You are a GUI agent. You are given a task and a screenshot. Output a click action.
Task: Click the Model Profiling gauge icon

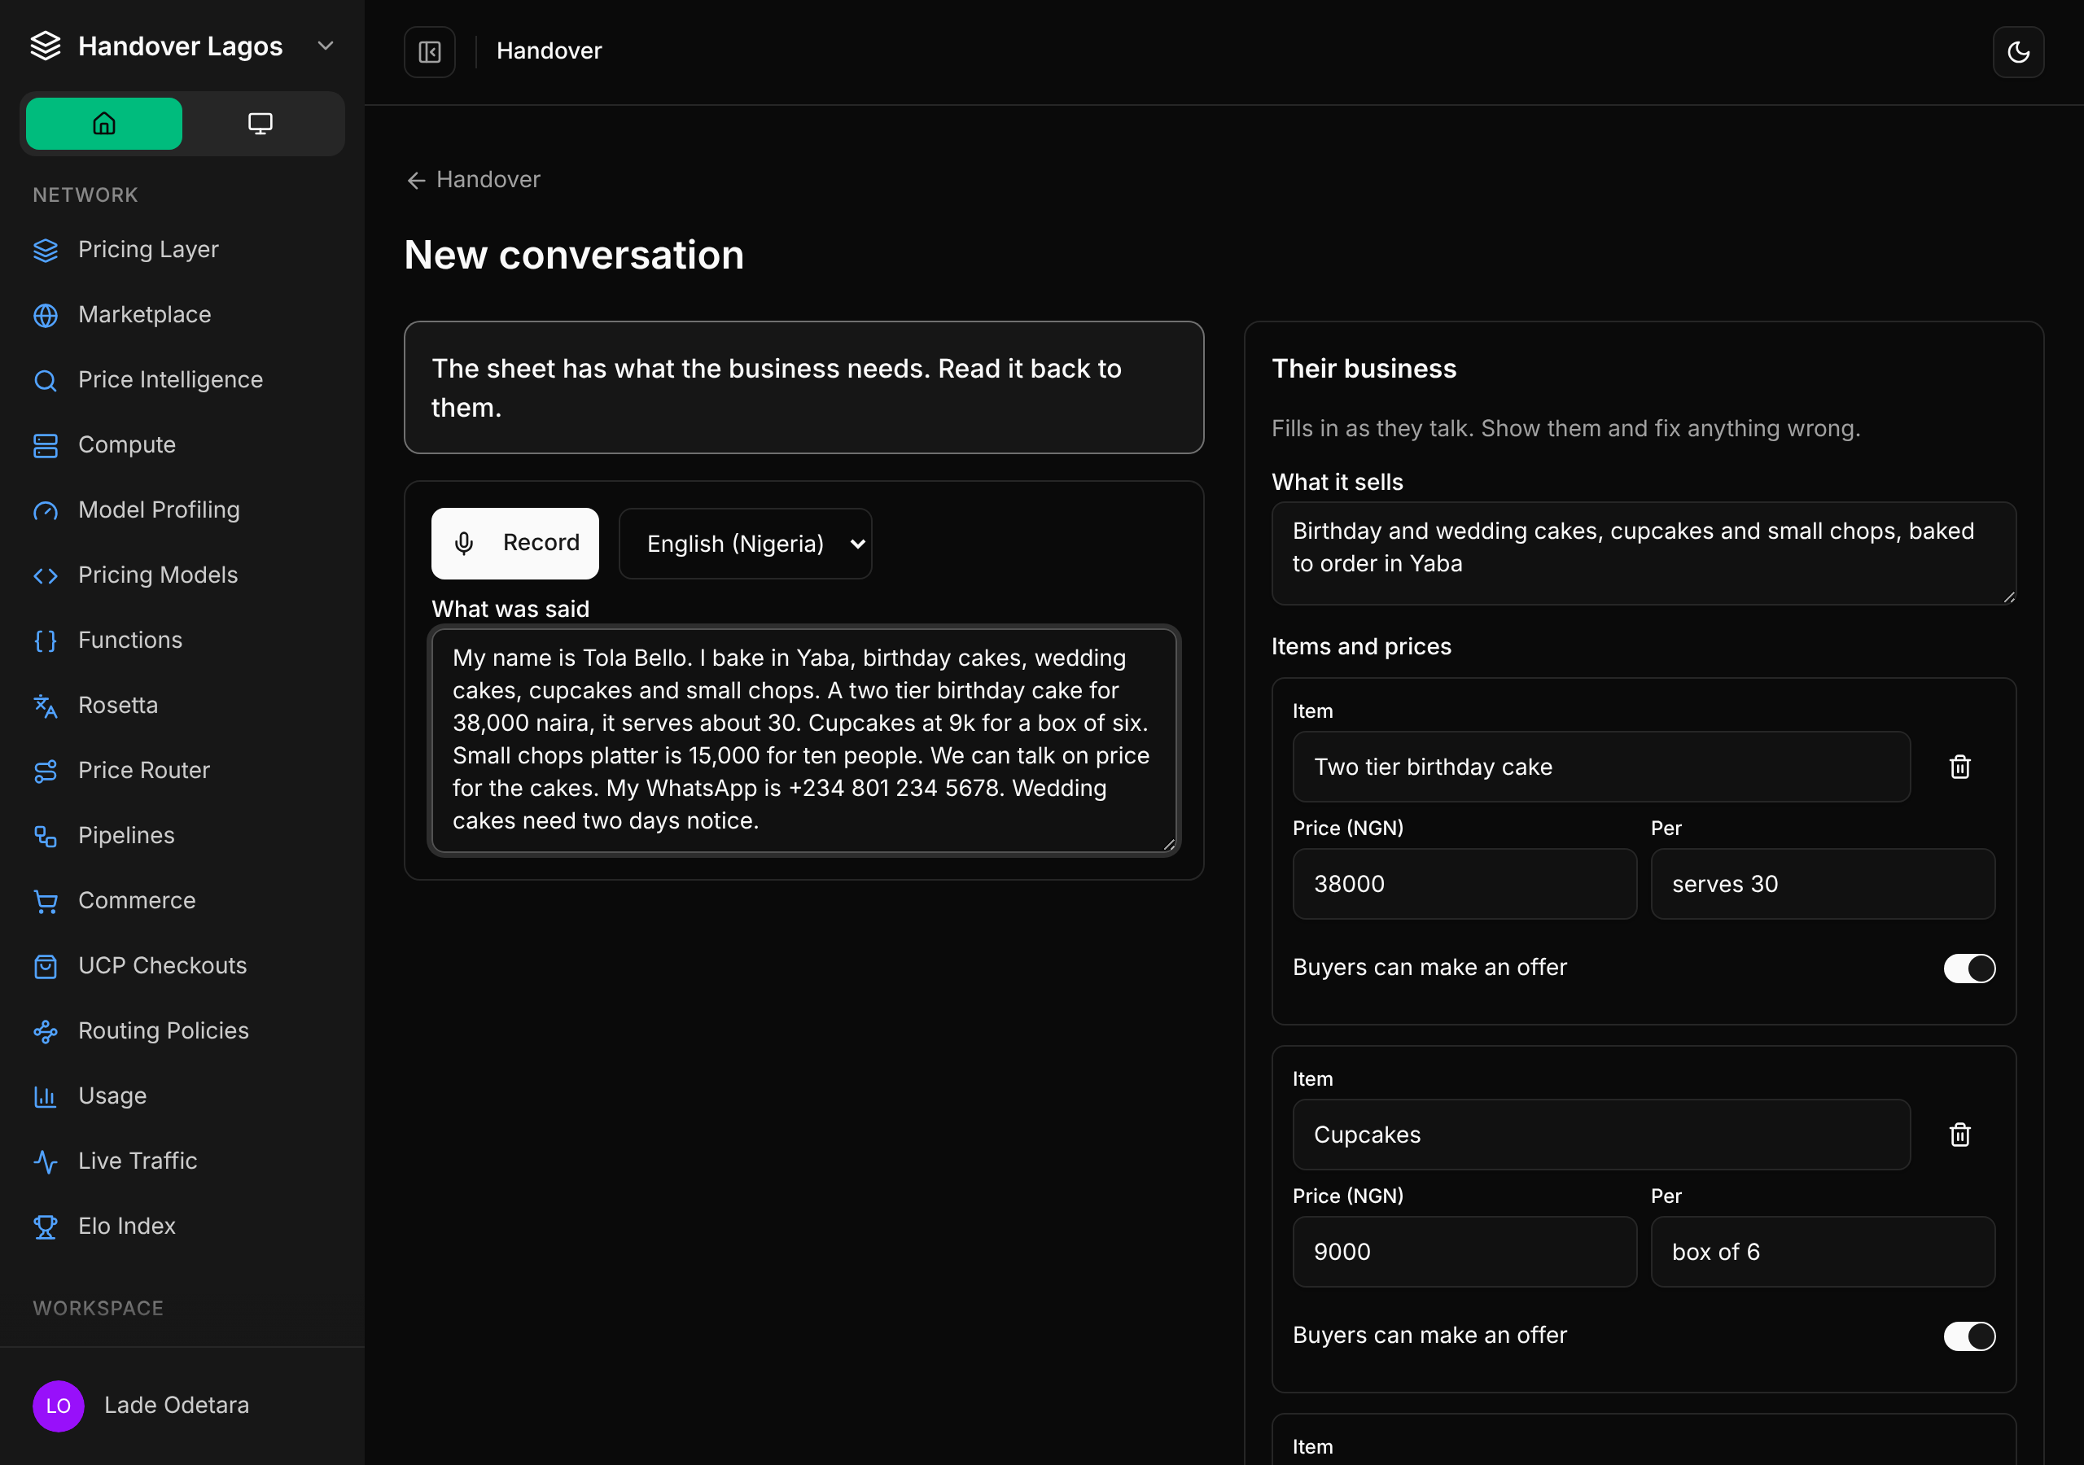[x=46, y=511]
